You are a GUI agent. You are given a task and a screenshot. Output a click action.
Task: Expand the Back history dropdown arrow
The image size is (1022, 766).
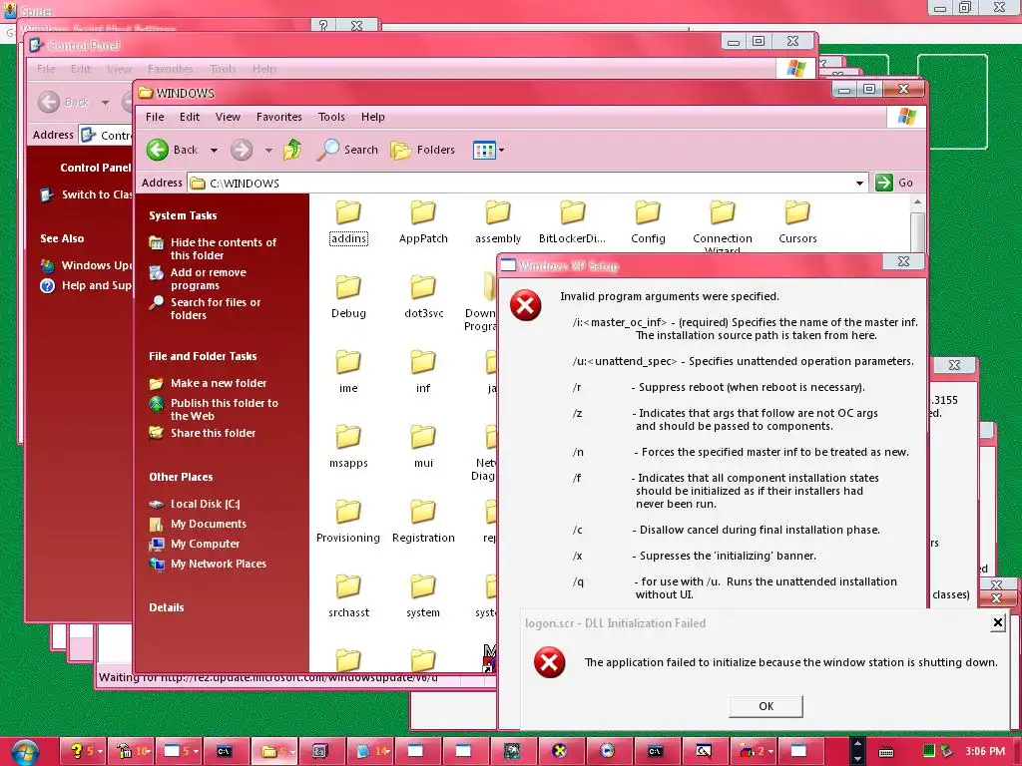pos(214,151)
